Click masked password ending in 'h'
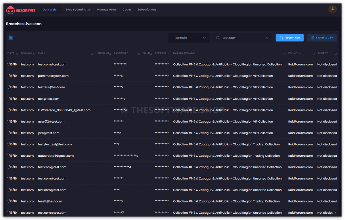The width and height of the screenshot is (345, 220). pyautogui.click(x=120, y=122)
